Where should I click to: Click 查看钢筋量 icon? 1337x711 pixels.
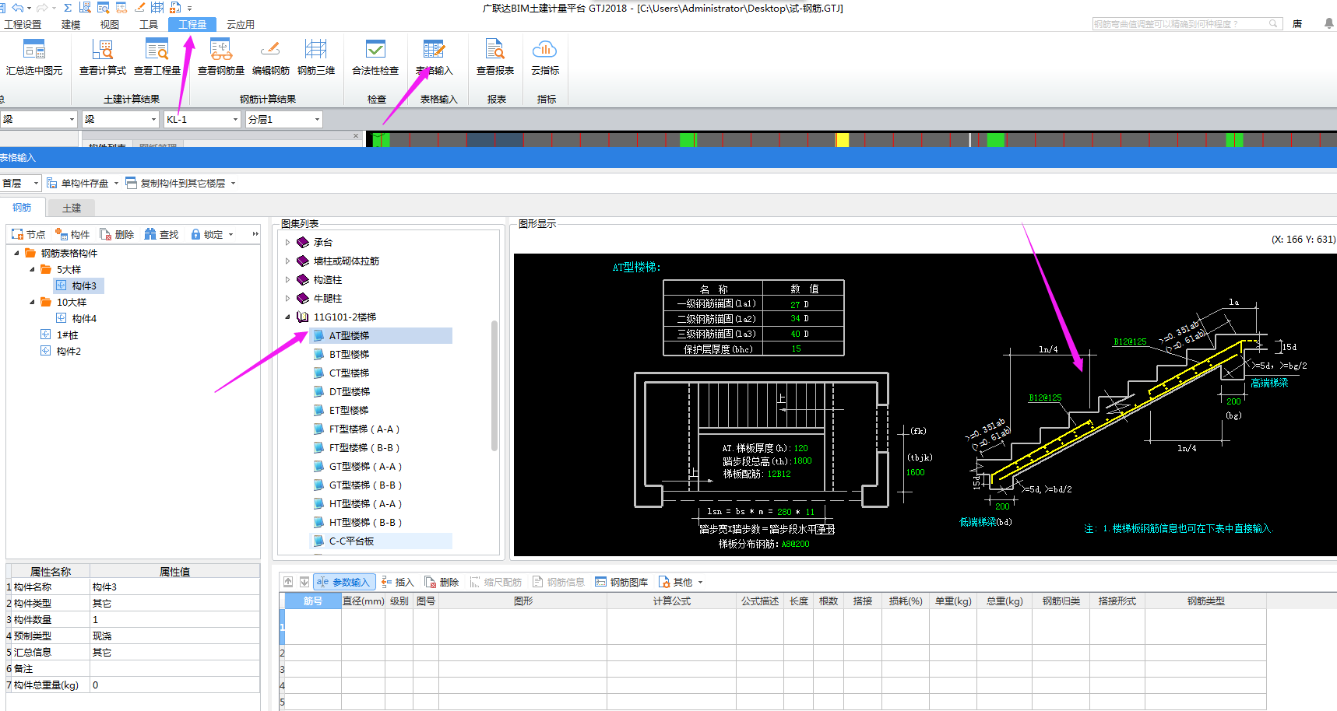pos(221,58)
